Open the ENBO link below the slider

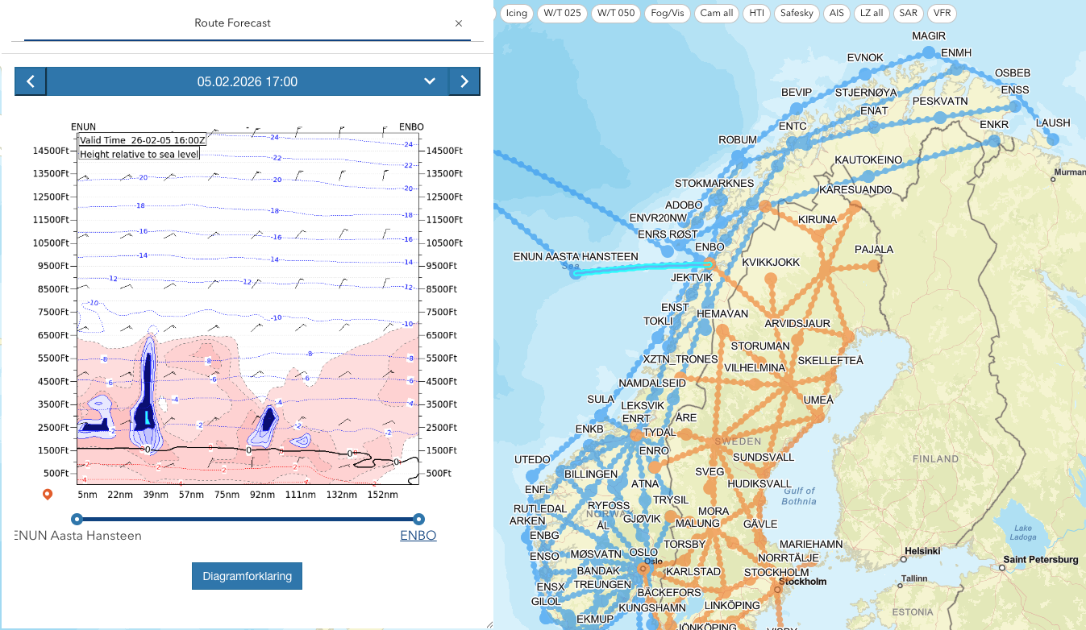pos(418,536)
